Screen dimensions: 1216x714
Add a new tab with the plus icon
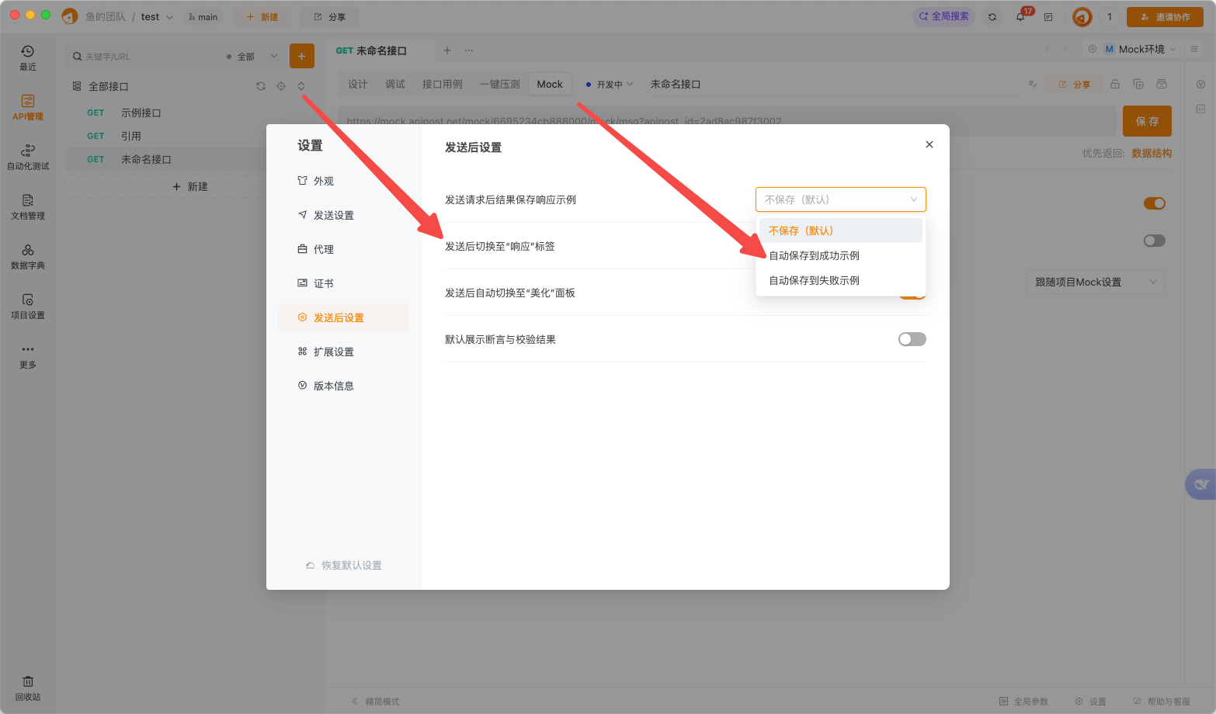pyautogui.click(x=447, y=50)
